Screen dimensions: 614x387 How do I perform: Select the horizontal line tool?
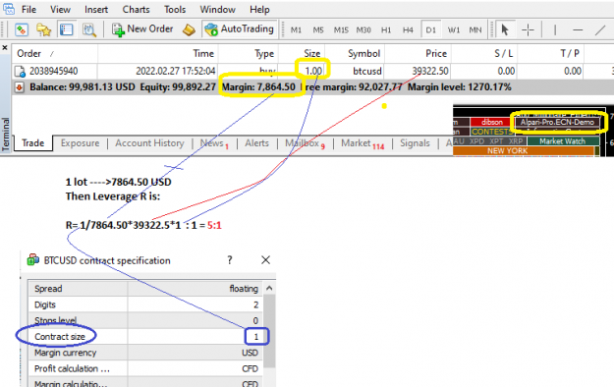578,29
